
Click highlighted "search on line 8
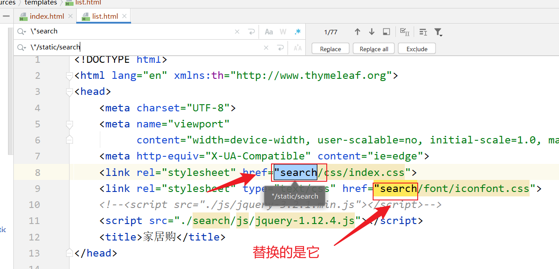[296, 172]
